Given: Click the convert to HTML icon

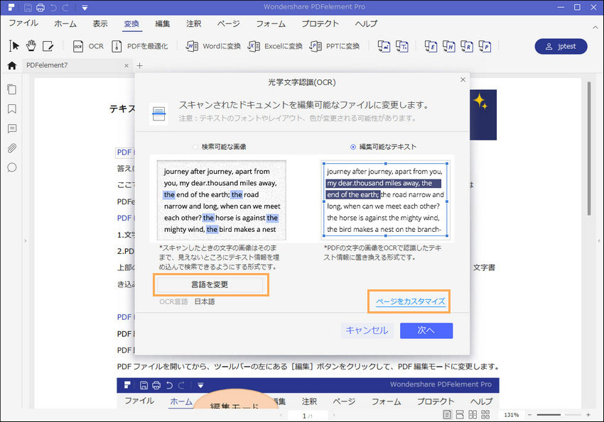Looking at the screenshot, I should 449,46.
